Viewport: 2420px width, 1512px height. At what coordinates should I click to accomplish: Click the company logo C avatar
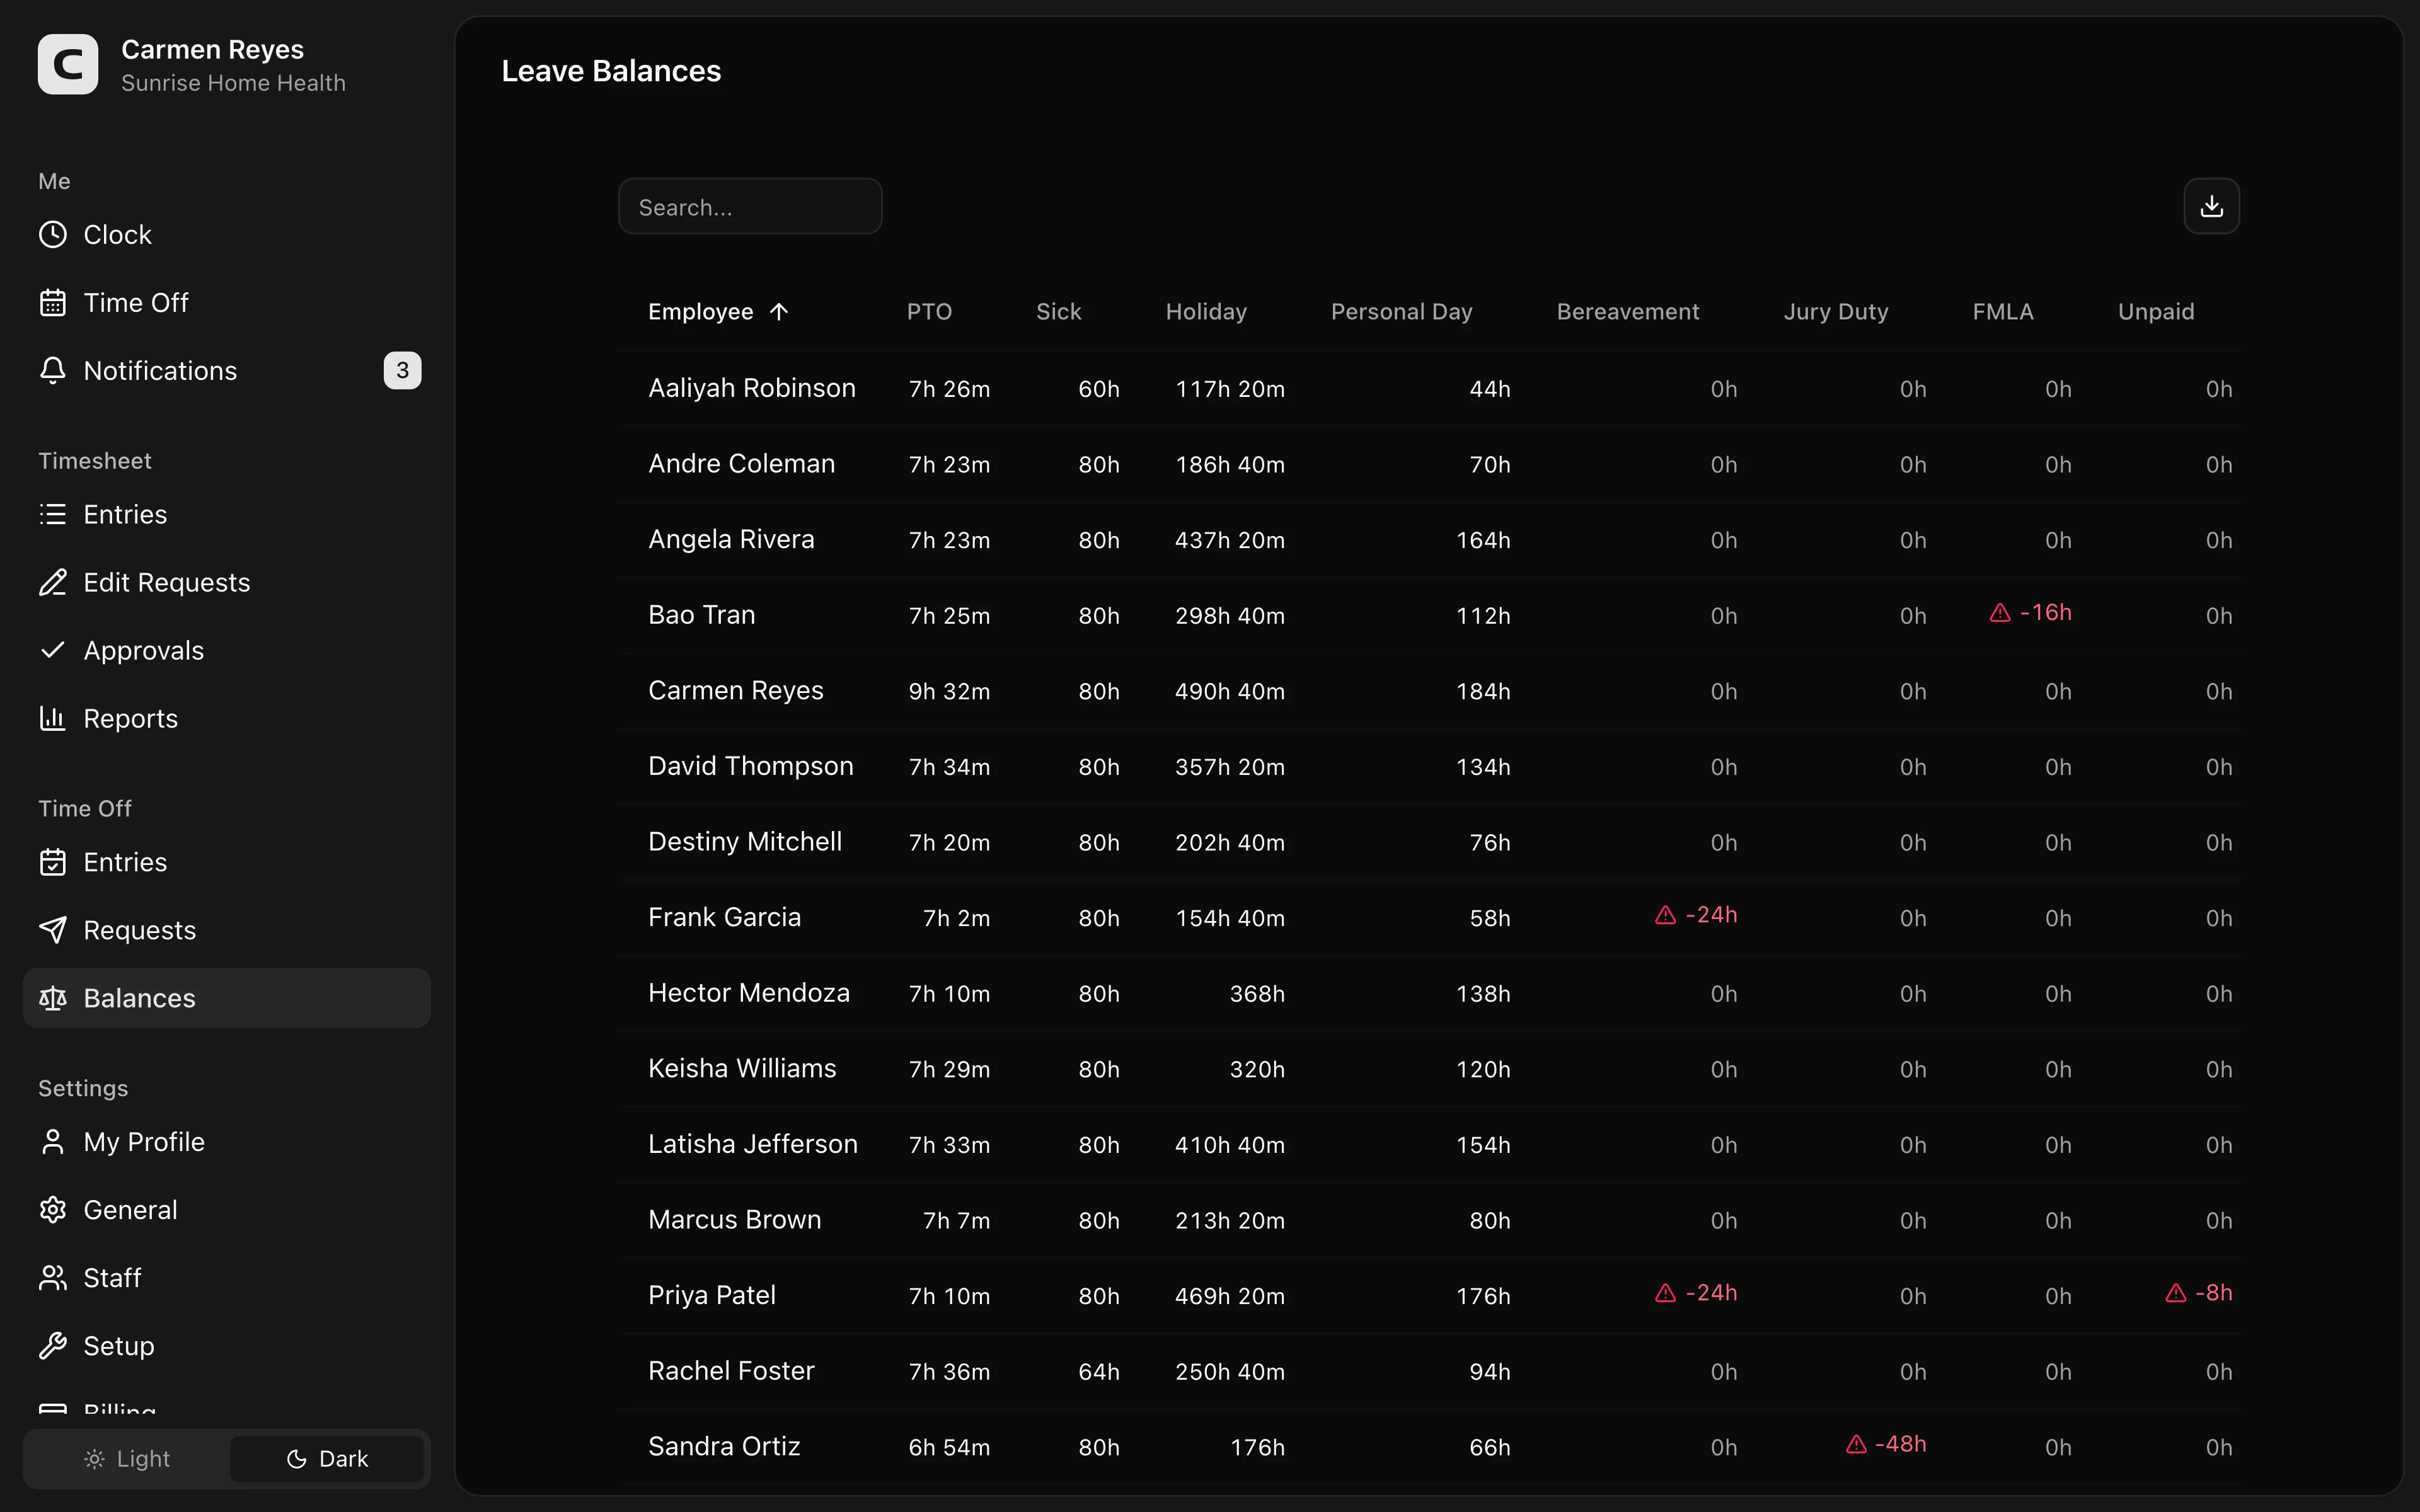(x=68, y=65)
